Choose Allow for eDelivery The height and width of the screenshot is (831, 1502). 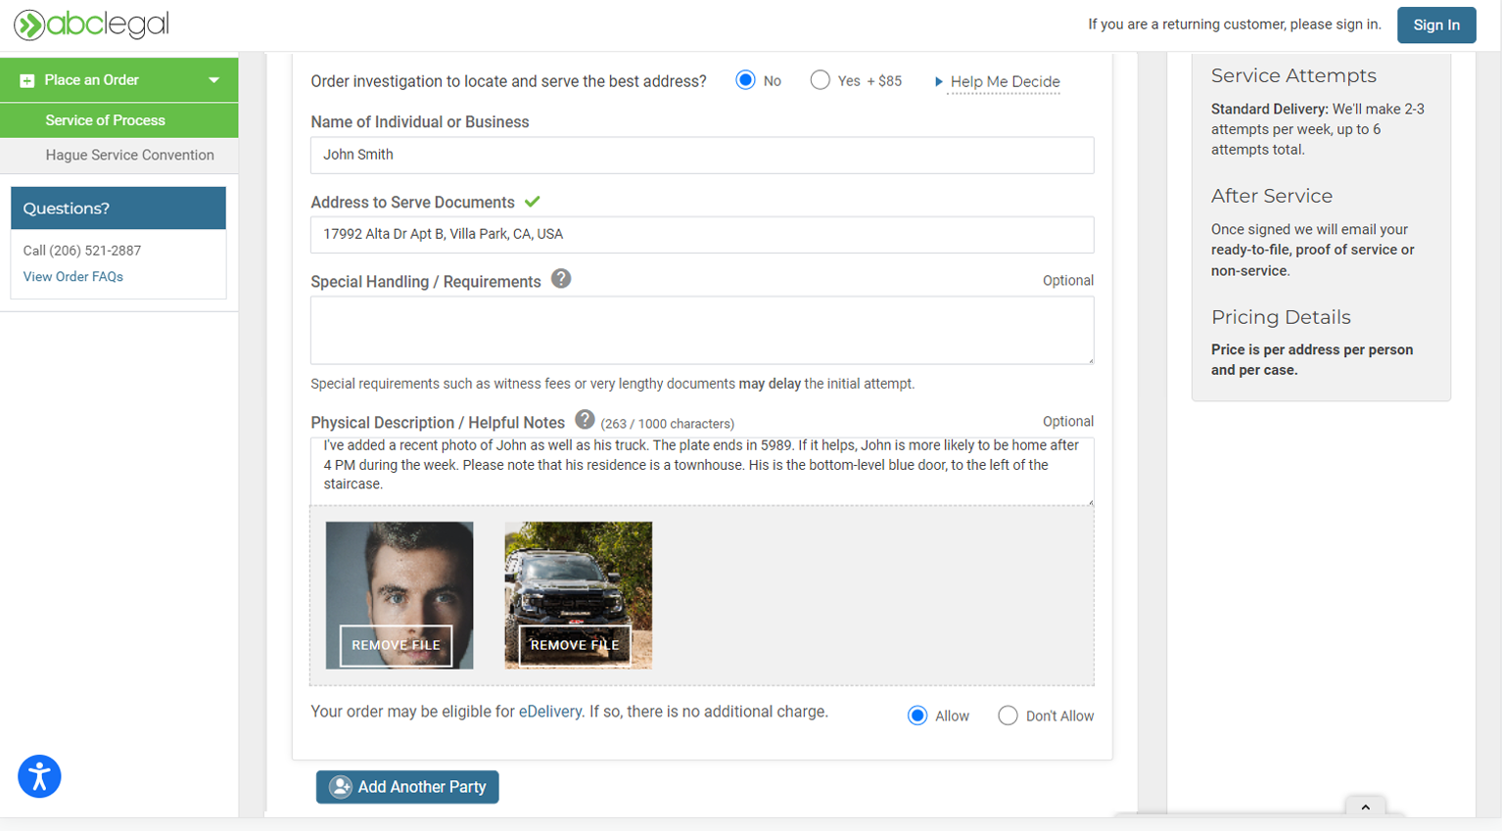pyautogui.click(x=917, y=716)
